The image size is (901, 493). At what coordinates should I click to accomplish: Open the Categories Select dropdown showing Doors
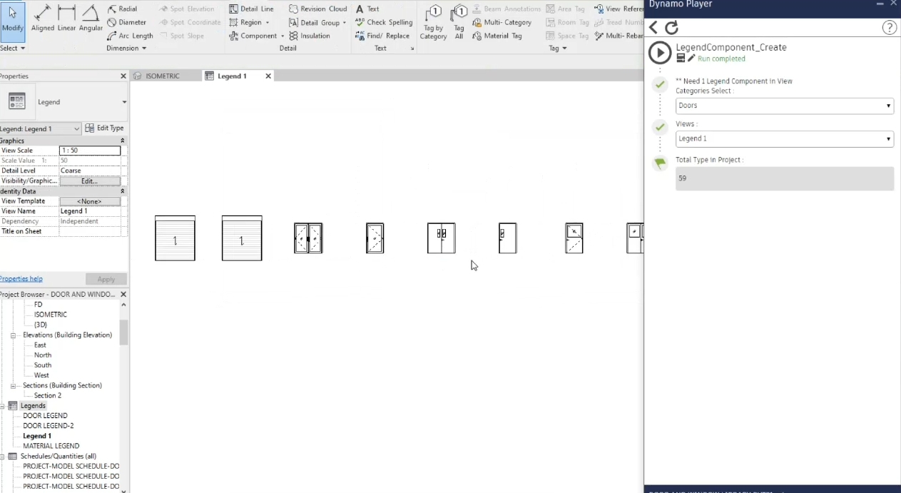pyautogui.click(x=784, y=106)
